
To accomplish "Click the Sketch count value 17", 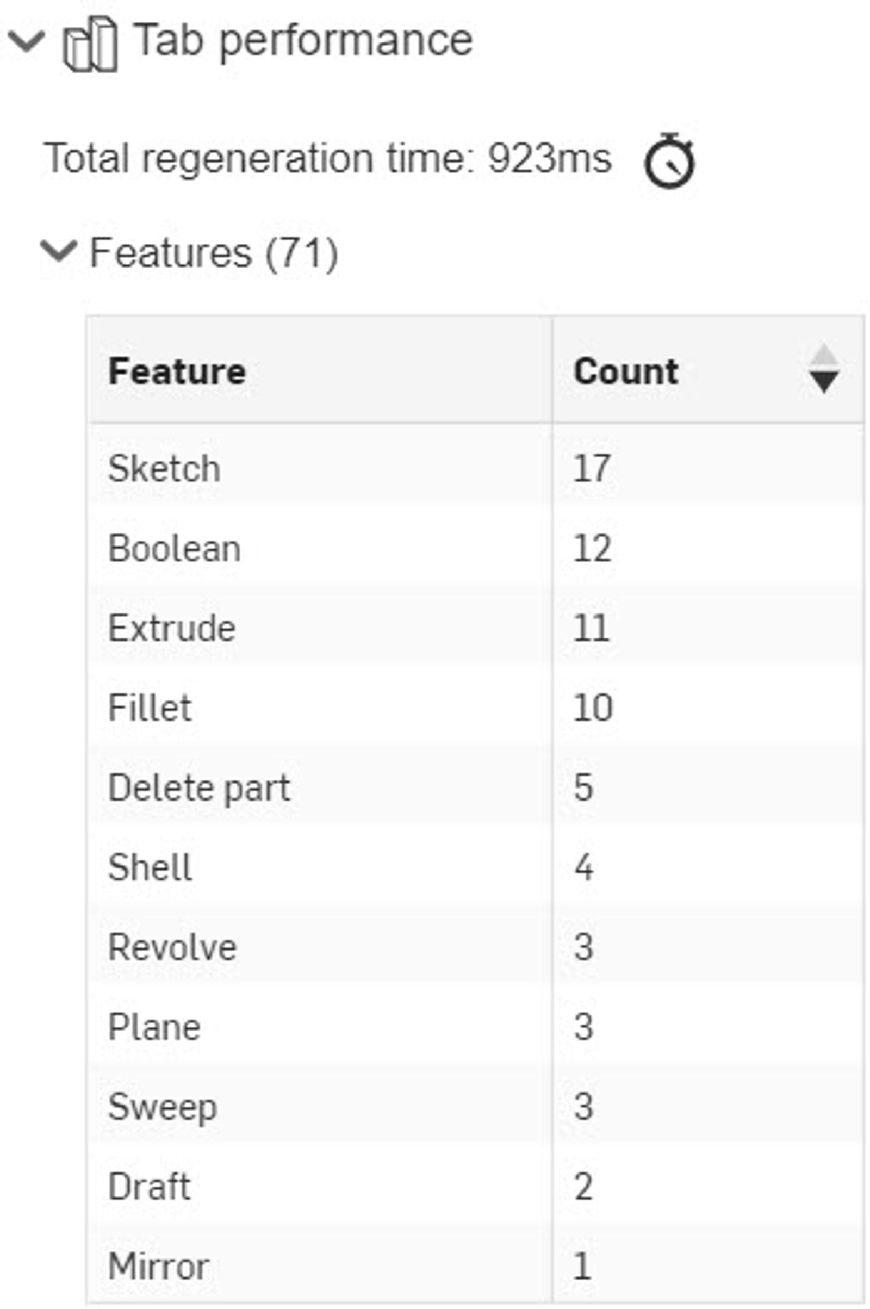I will click(x=592, y=469).
